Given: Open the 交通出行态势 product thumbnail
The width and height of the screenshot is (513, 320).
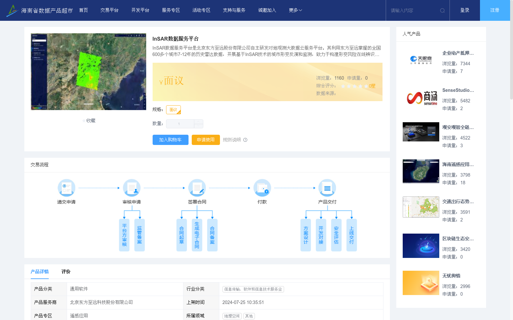Looking at the screenshot, I should (x=421, y=207).
